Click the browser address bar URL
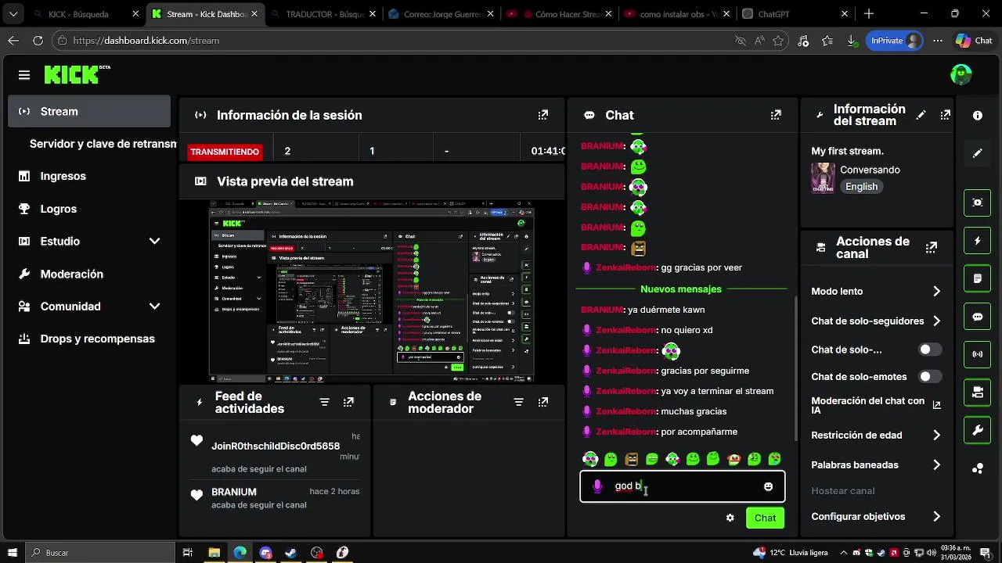 (146, 41)
